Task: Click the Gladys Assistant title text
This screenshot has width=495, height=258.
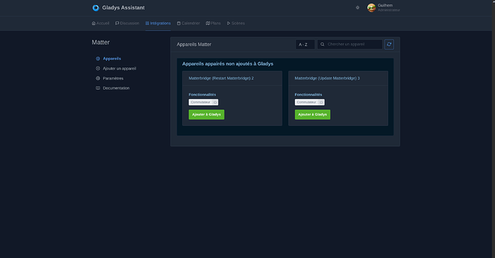Action: (123, 8)
